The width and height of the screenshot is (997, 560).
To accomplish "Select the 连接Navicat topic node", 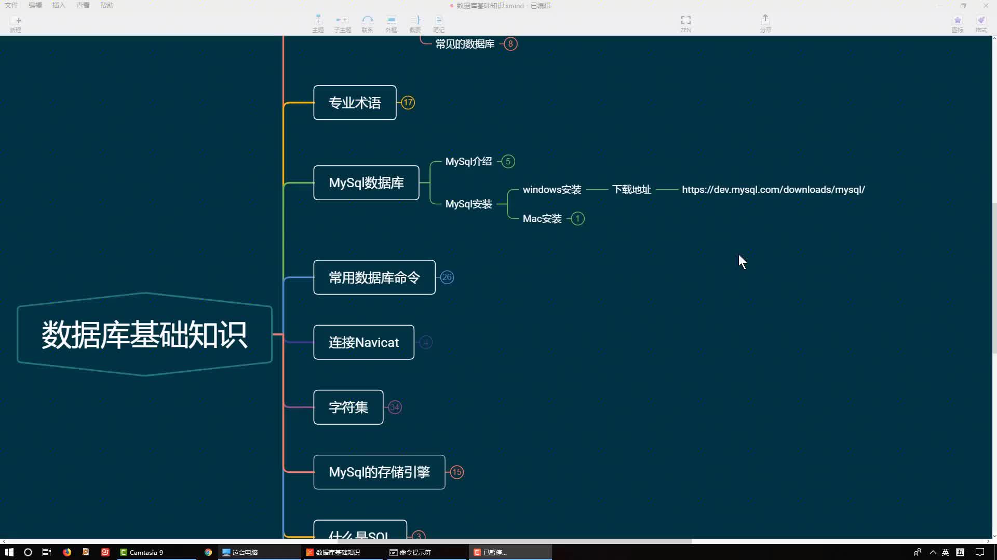I will pyautogui.click(x=363, y=342).
